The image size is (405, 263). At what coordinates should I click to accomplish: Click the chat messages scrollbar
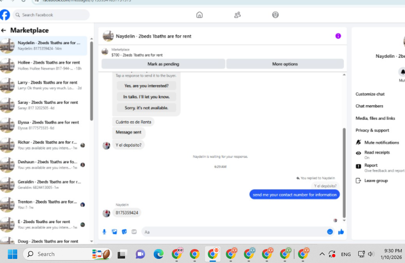[x=344, y=173]
